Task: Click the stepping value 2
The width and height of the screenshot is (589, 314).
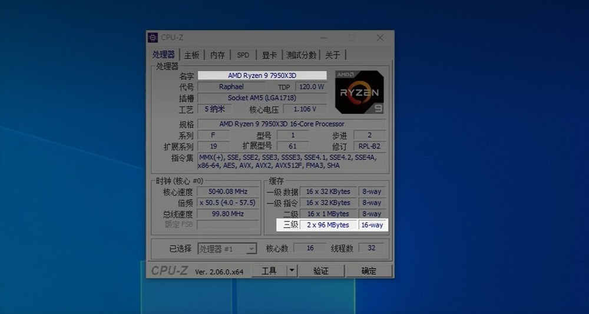Action: click(370, 135)
